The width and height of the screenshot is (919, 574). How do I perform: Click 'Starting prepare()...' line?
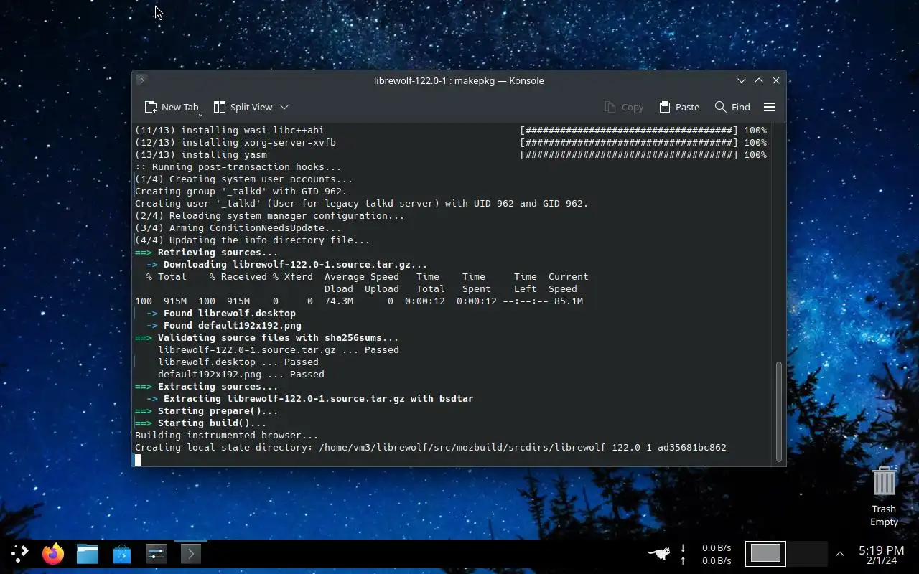click(206, 411)
